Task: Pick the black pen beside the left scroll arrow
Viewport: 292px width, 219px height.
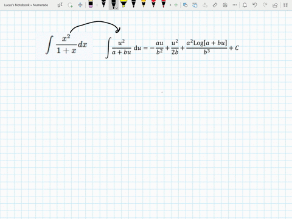Action: point(103,4)
